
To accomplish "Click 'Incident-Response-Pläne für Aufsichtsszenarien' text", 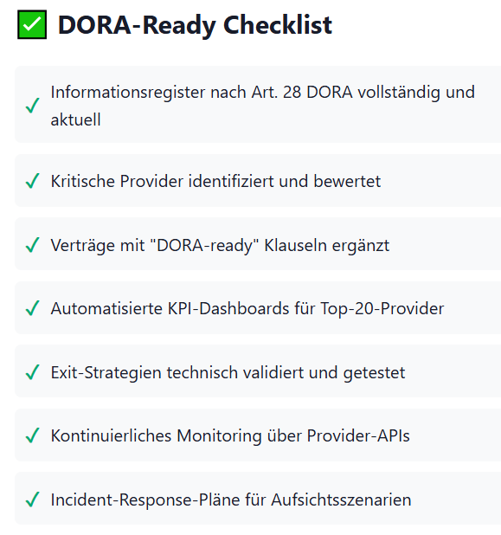I will tap(231, 500).
